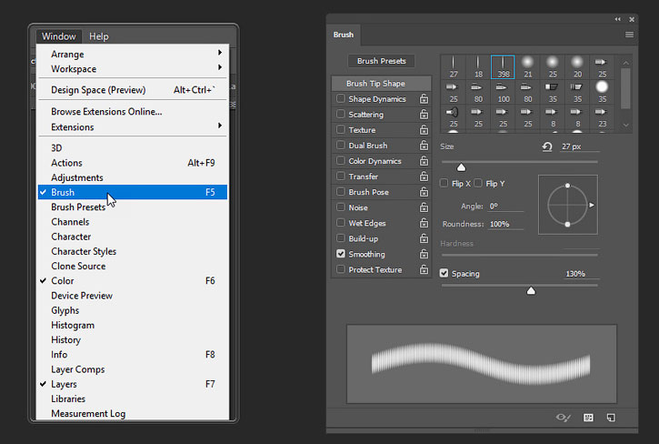Toggle the lock icon next to Build-up
Screen dimensions: 659x444
coord(424,239)
